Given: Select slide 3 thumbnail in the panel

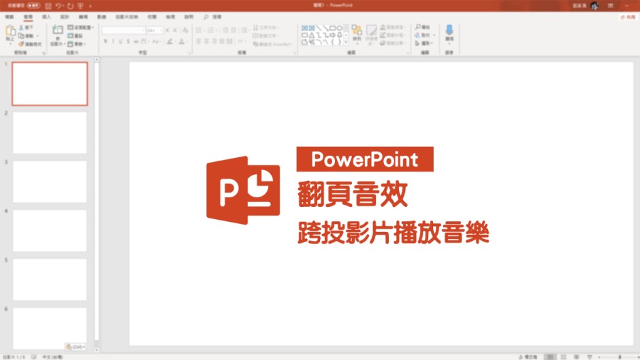Looking at the screenshot, I should [50, 182].
